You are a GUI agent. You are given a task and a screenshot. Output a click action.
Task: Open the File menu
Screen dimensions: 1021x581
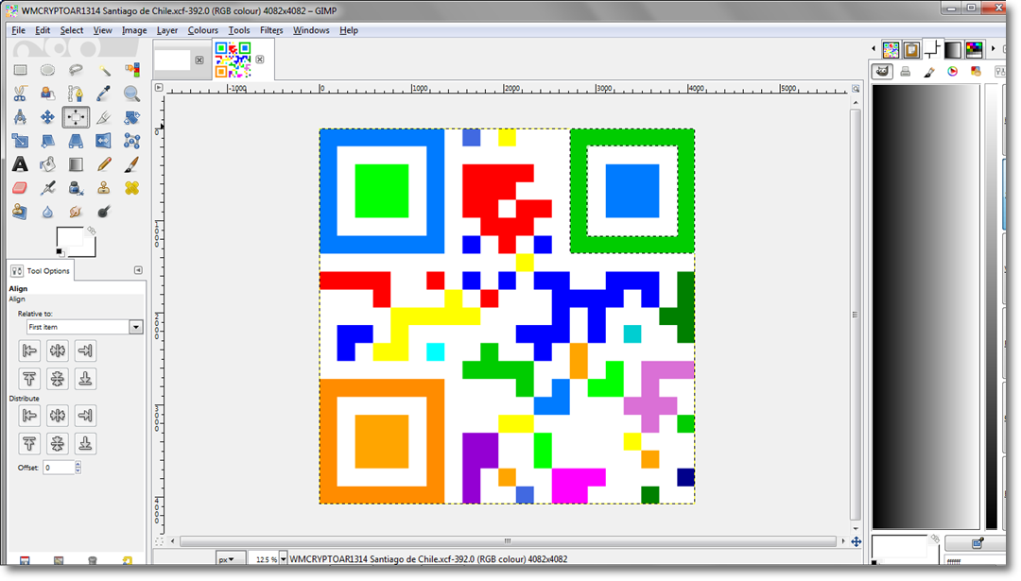pyautogui.click(x=18, y=30)
